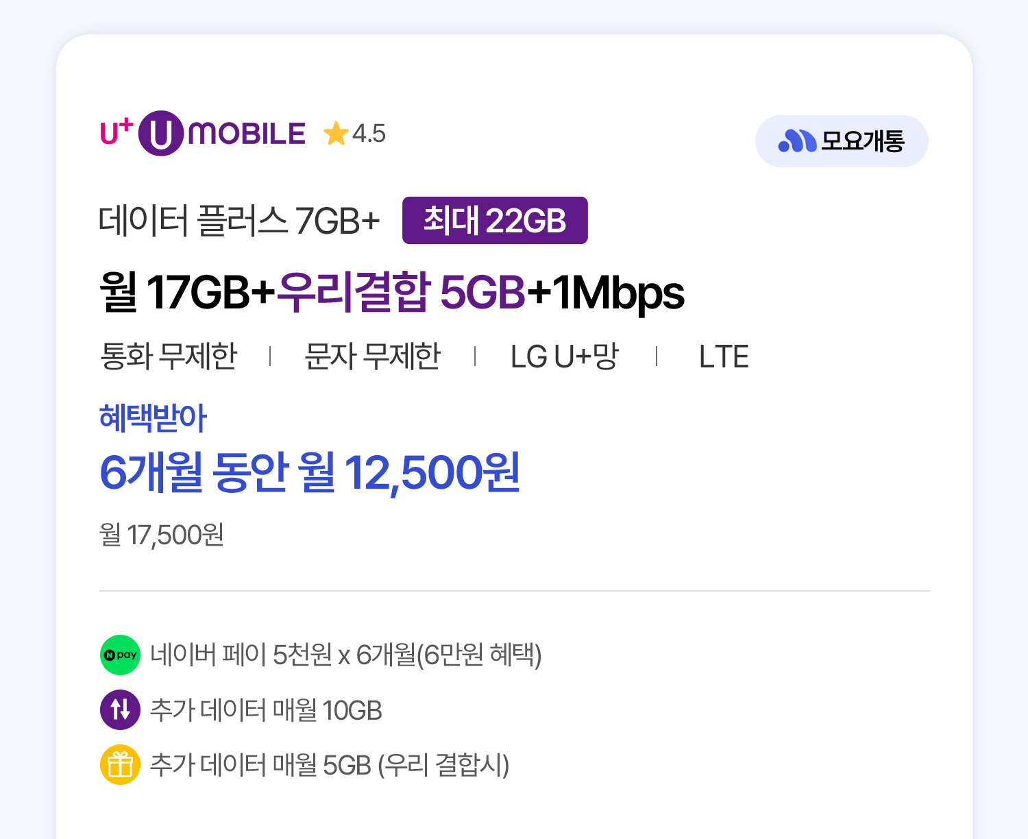Screen dimensions: 1028x839
Task: Click the LG U+망 network label
Action: coord(565,356)
